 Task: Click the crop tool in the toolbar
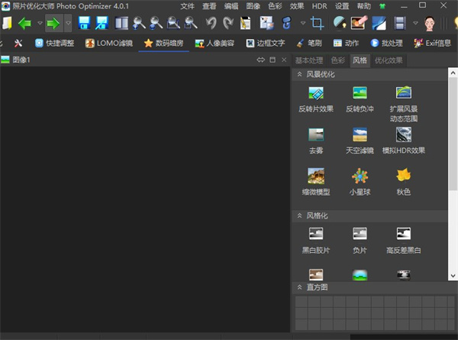coord(317,23)
